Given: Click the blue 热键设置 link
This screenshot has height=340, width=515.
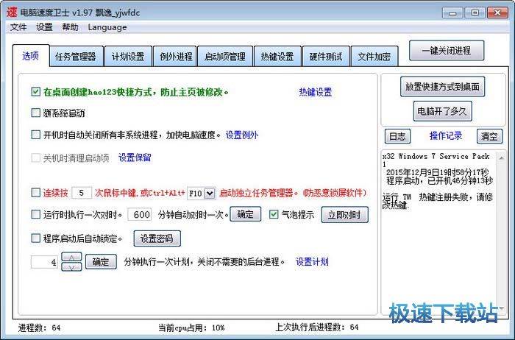Looking at the screenshot, I should 315,92.
